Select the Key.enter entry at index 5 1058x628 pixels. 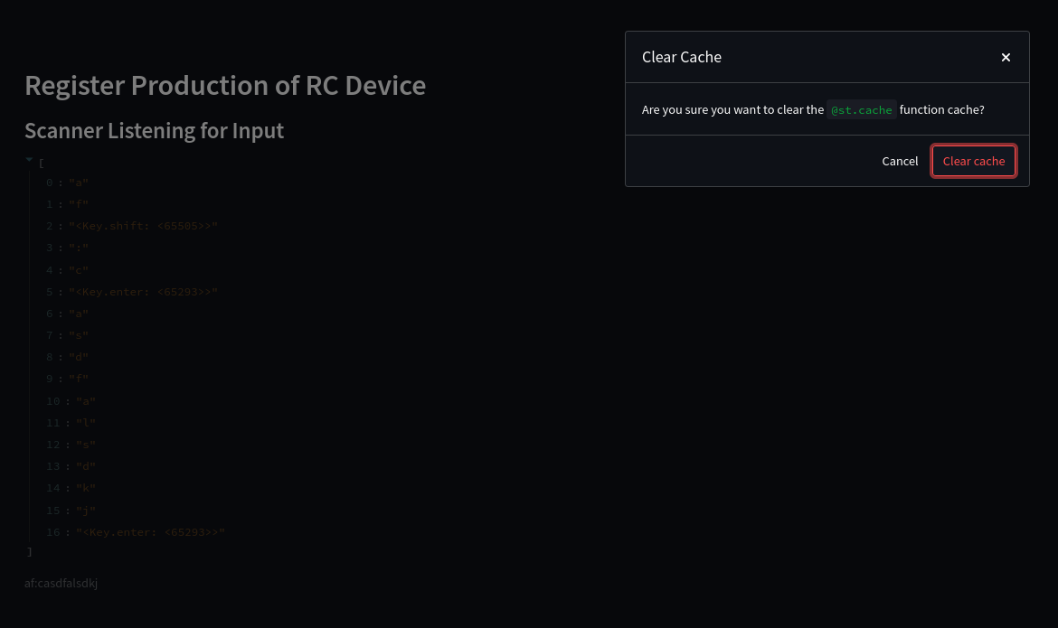[143, 291]
